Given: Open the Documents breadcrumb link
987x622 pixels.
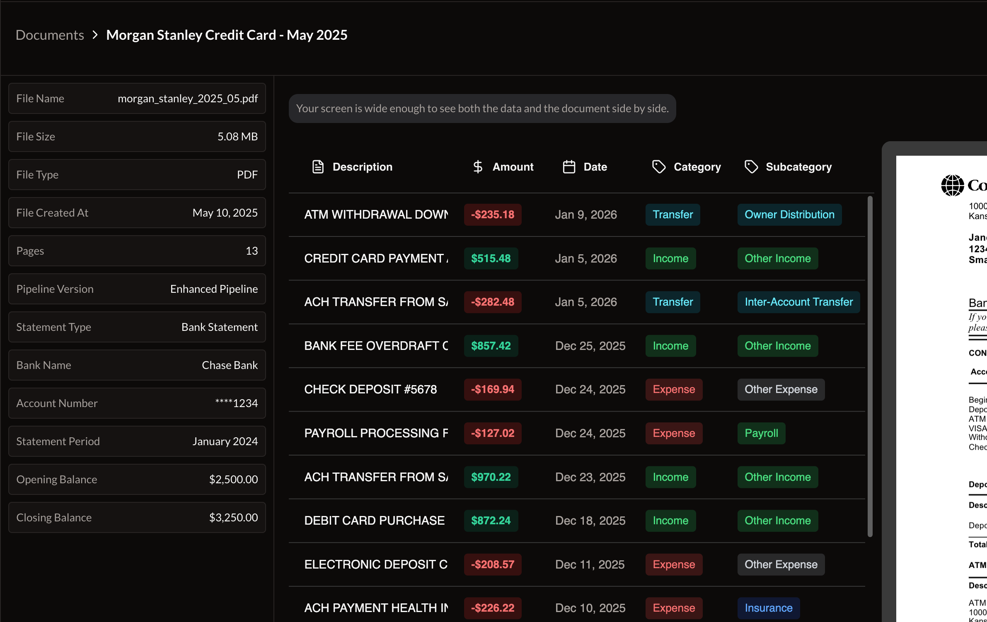Looking at the screenshot, I should [x=49, y=35].
